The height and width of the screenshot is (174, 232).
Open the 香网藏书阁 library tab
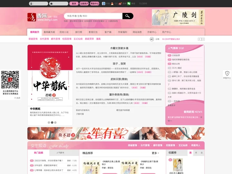click(x=49, y=32)
